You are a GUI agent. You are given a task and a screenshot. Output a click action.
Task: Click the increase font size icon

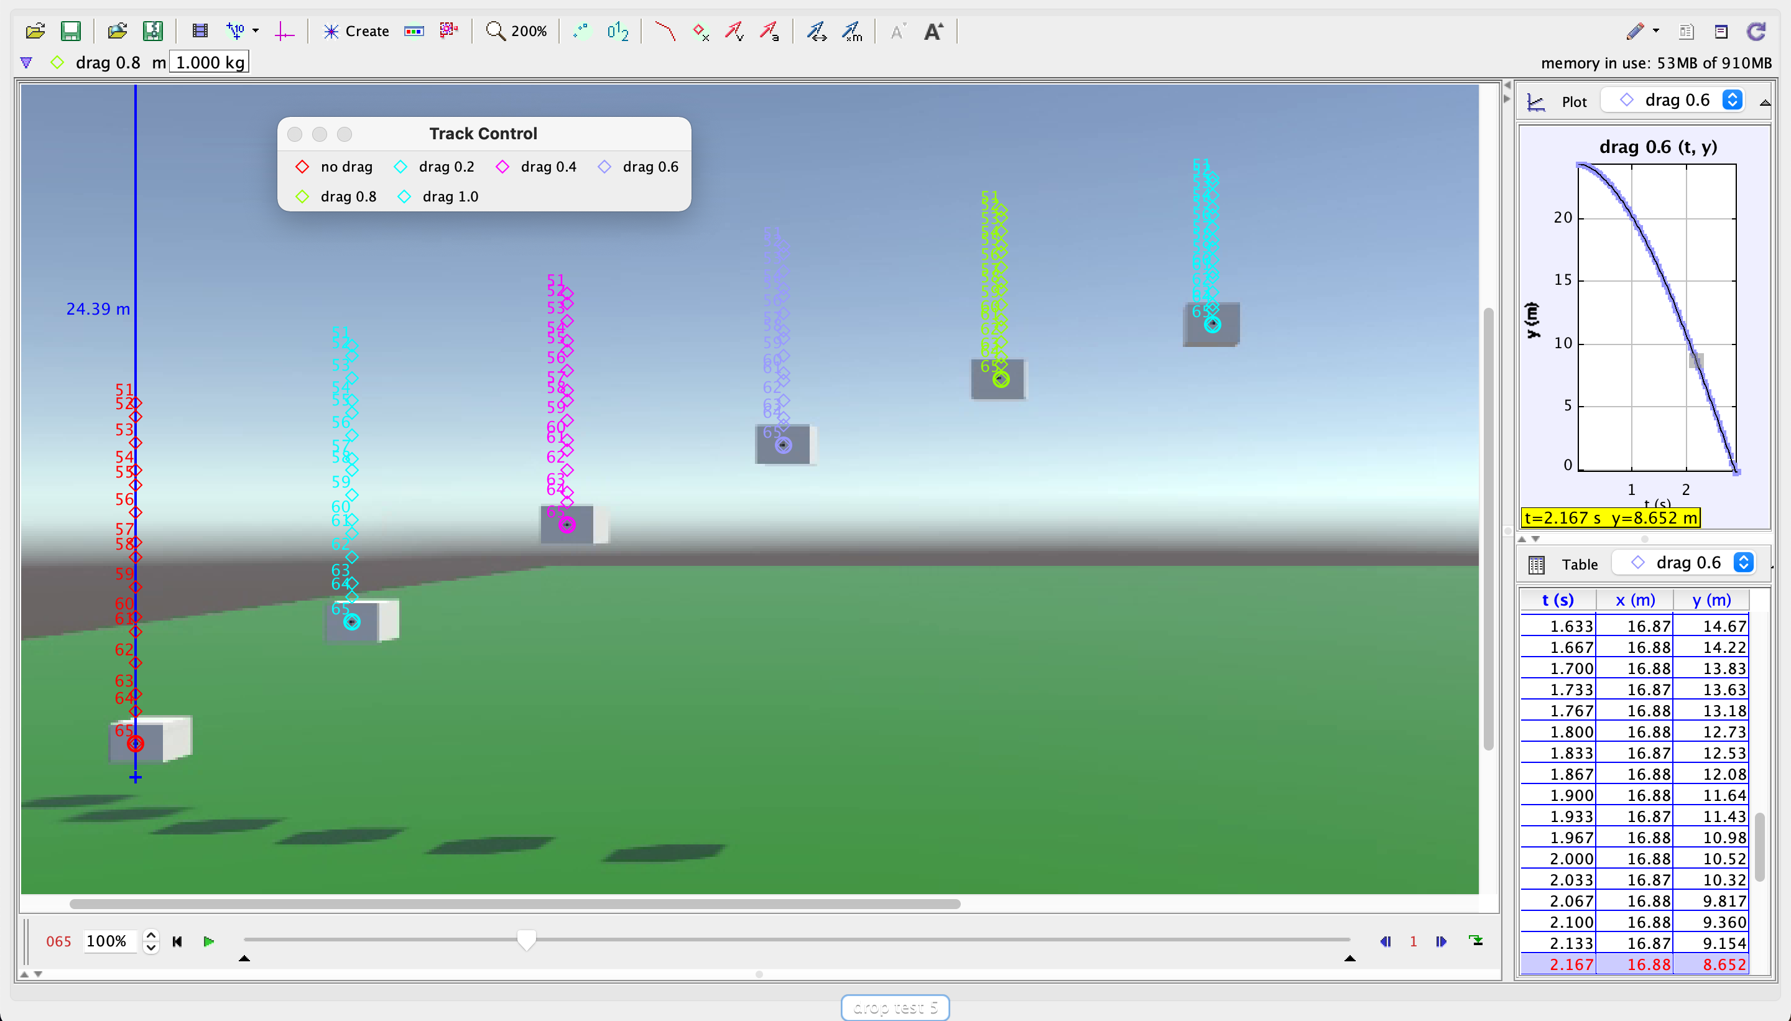point(933,31)
